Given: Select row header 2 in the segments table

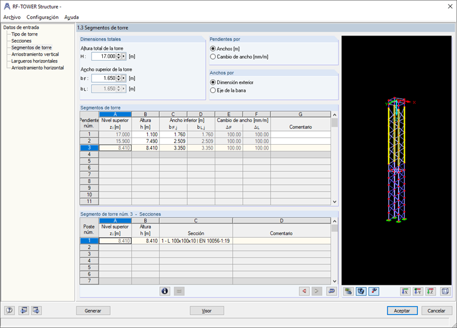Looking at the screenshot, I should 89,141.
